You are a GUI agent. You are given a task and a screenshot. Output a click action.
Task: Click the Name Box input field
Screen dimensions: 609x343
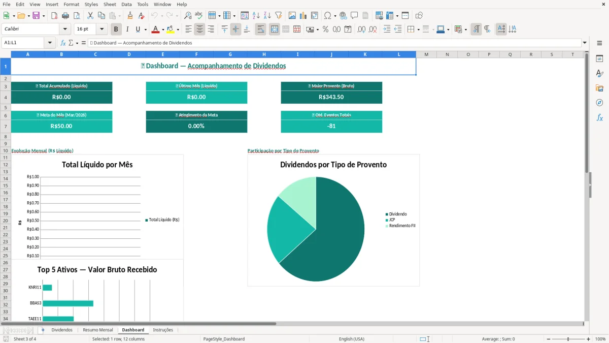tap(23, 43)
